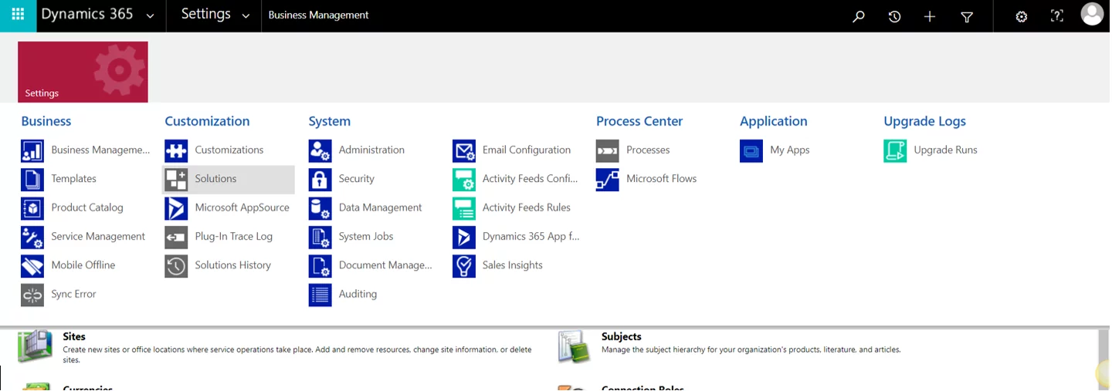Screen dimensions: 1112x391
Task: Open the user profile avatar
Action: (x=1092, y=15)
